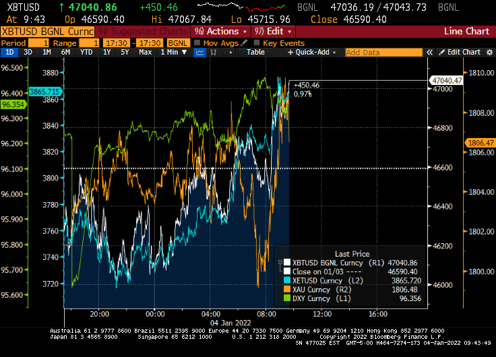This screenshot has height=357, width=496.
Task: Click the pencil Edit Chart icon
Action: pyautogui.click(x=443, y=53)
